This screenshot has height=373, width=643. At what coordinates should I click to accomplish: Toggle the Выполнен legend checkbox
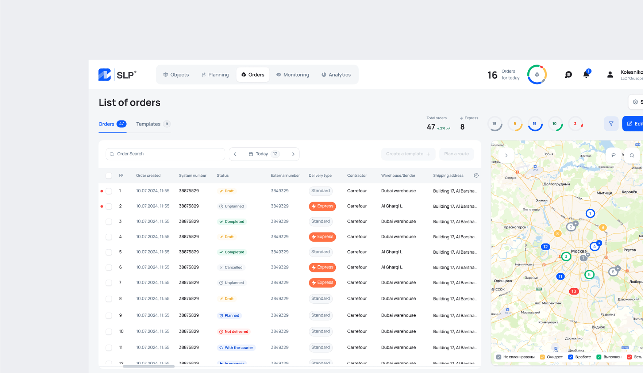point(598,357)
